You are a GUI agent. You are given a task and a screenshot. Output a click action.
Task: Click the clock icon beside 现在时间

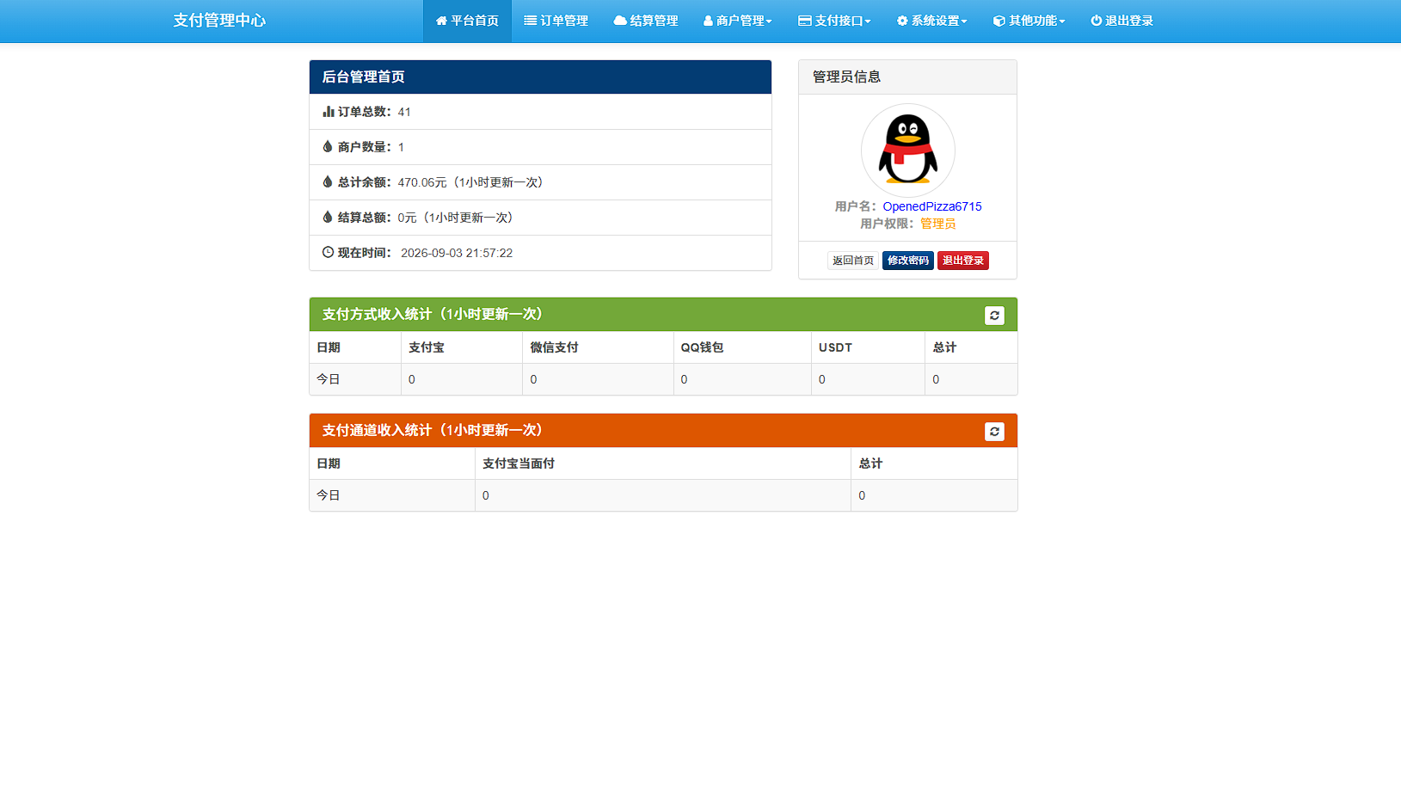328,252
